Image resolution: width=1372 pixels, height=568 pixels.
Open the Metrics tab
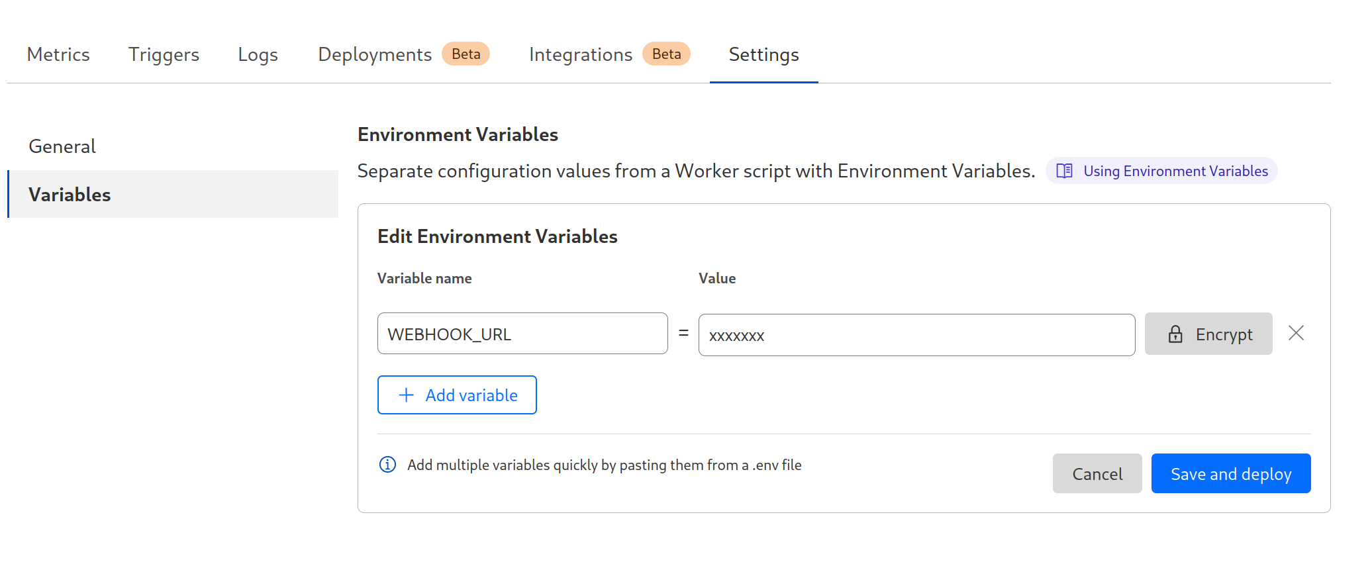(x=58, y=54)
